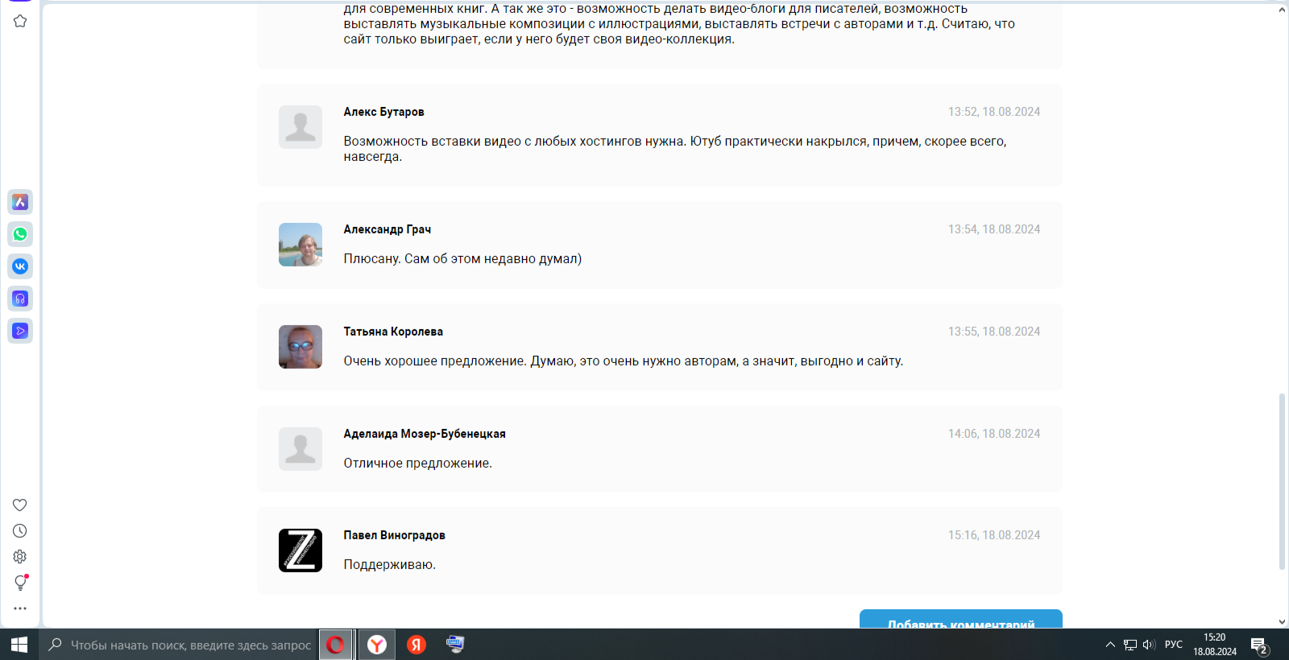This screenshot has width=1289, height=660.
Task: Open network status tray icon
Action: 1130,645
